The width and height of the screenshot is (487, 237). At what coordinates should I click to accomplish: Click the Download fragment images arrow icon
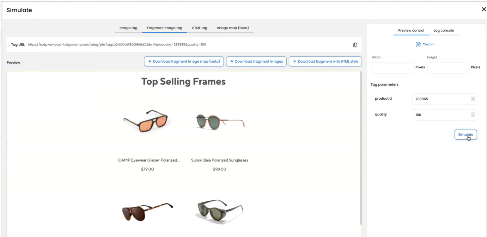(232, 62)
